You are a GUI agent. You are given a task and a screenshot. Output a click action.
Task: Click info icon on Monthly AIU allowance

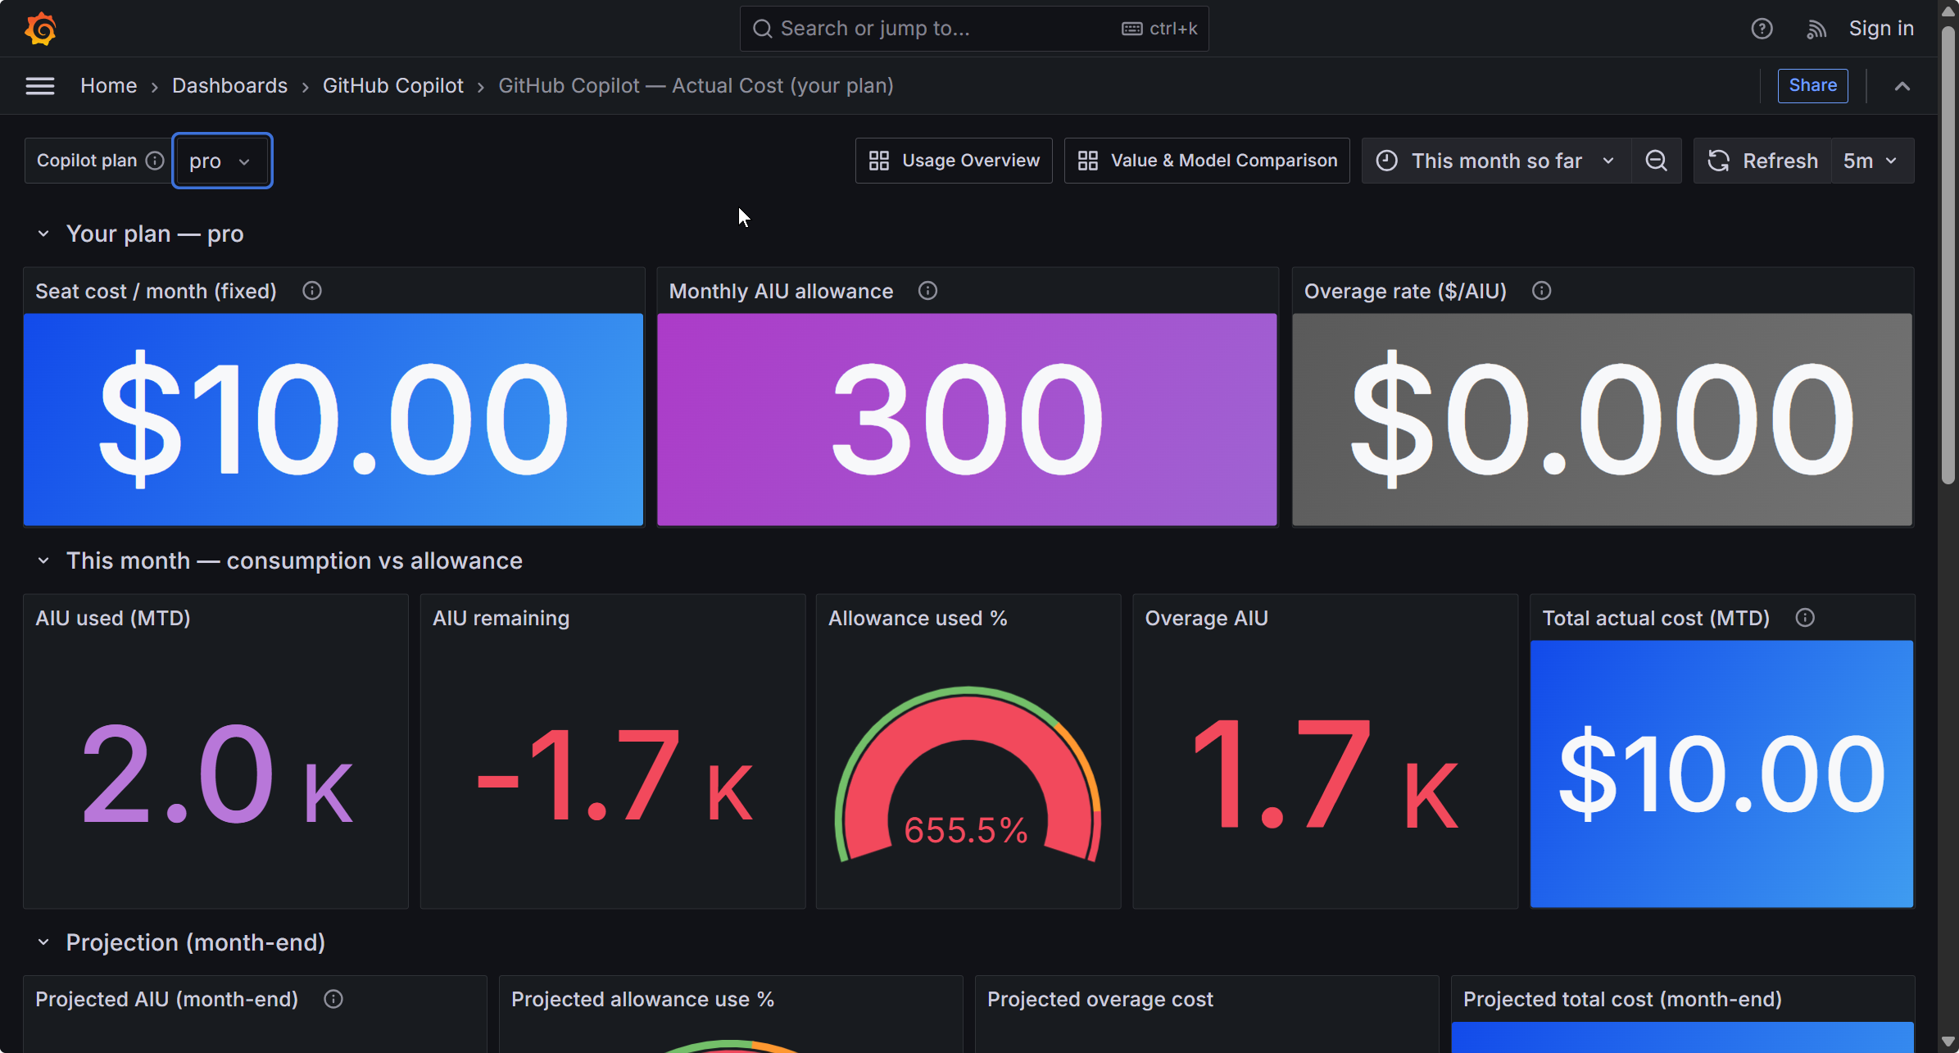pos(927,291)
